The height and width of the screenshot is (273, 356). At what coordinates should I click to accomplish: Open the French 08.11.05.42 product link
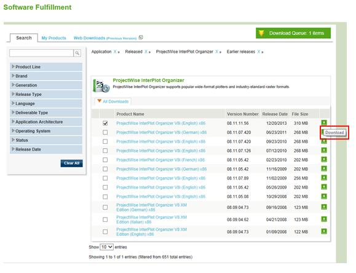point(160,160)
